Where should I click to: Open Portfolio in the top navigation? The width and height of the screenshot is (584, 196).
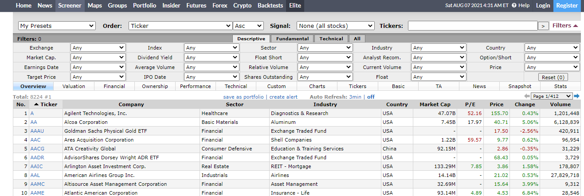pyautogui.click(x=145, y=5)
